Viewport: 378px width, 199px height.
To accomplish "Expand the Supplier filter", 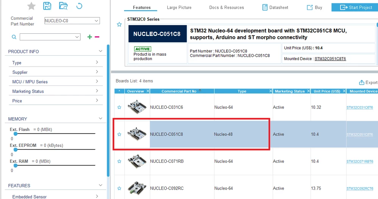I will pos(97,72).
